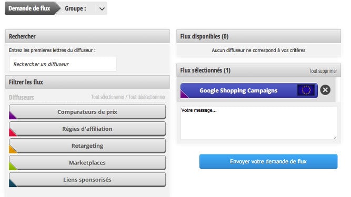Click the EU flag on Google Shopping Campaigns
This screenshot has width=351, height=197.
pos(306,90)
